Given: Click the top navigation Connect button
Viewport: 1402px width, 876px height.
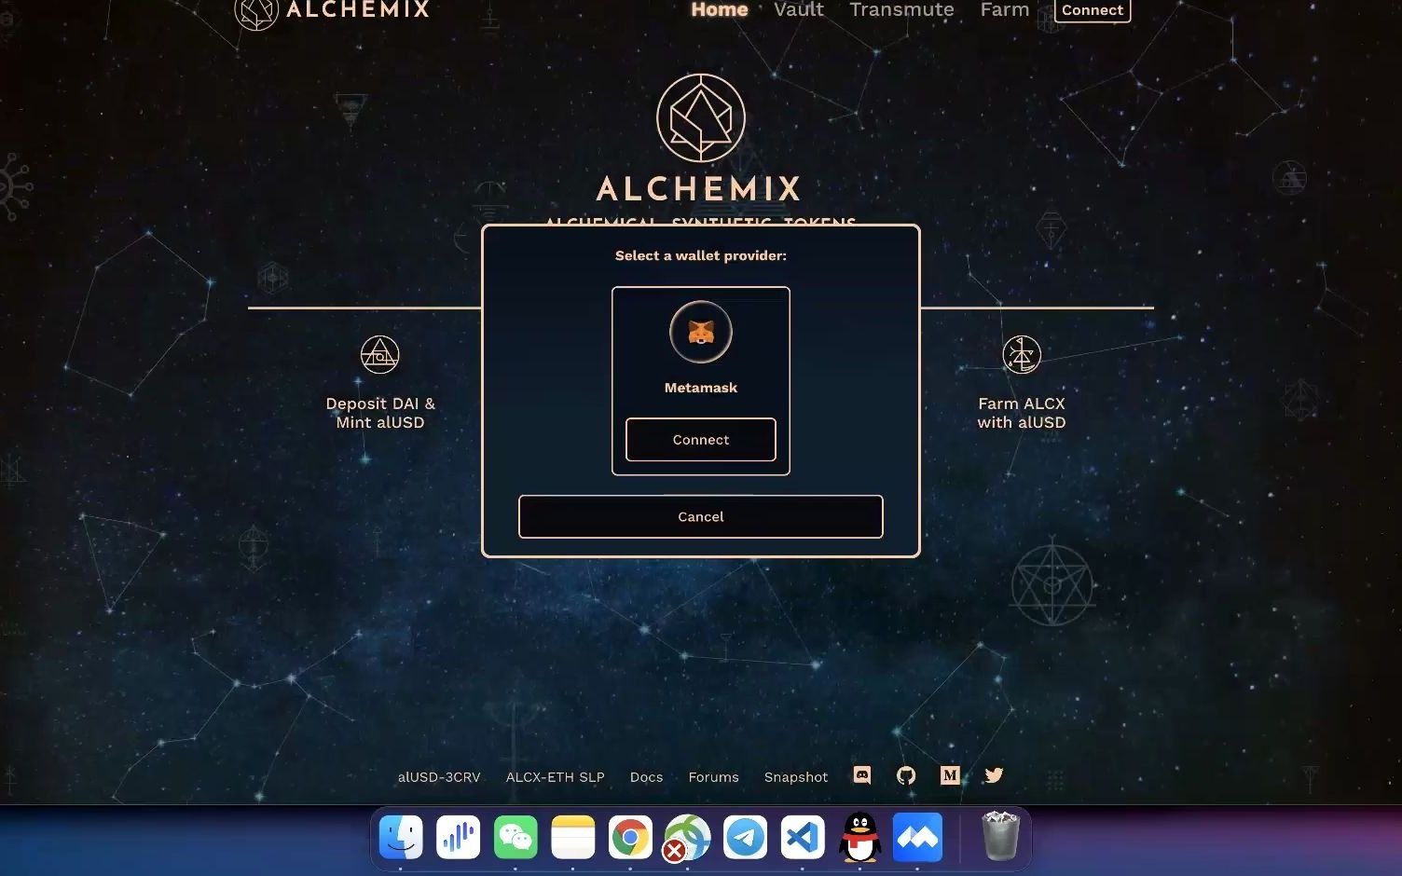Looking at the screenshot, I should [1093, 10].
